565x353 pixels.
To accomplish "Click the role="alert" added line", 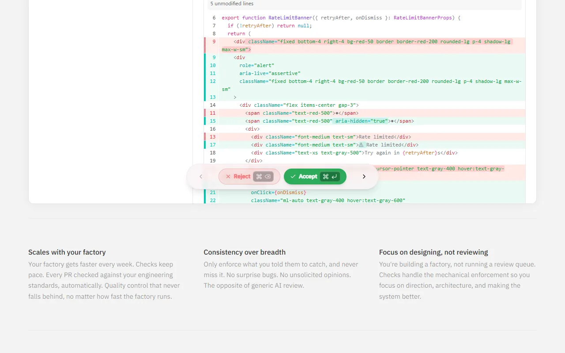I will tap(256, 65).
